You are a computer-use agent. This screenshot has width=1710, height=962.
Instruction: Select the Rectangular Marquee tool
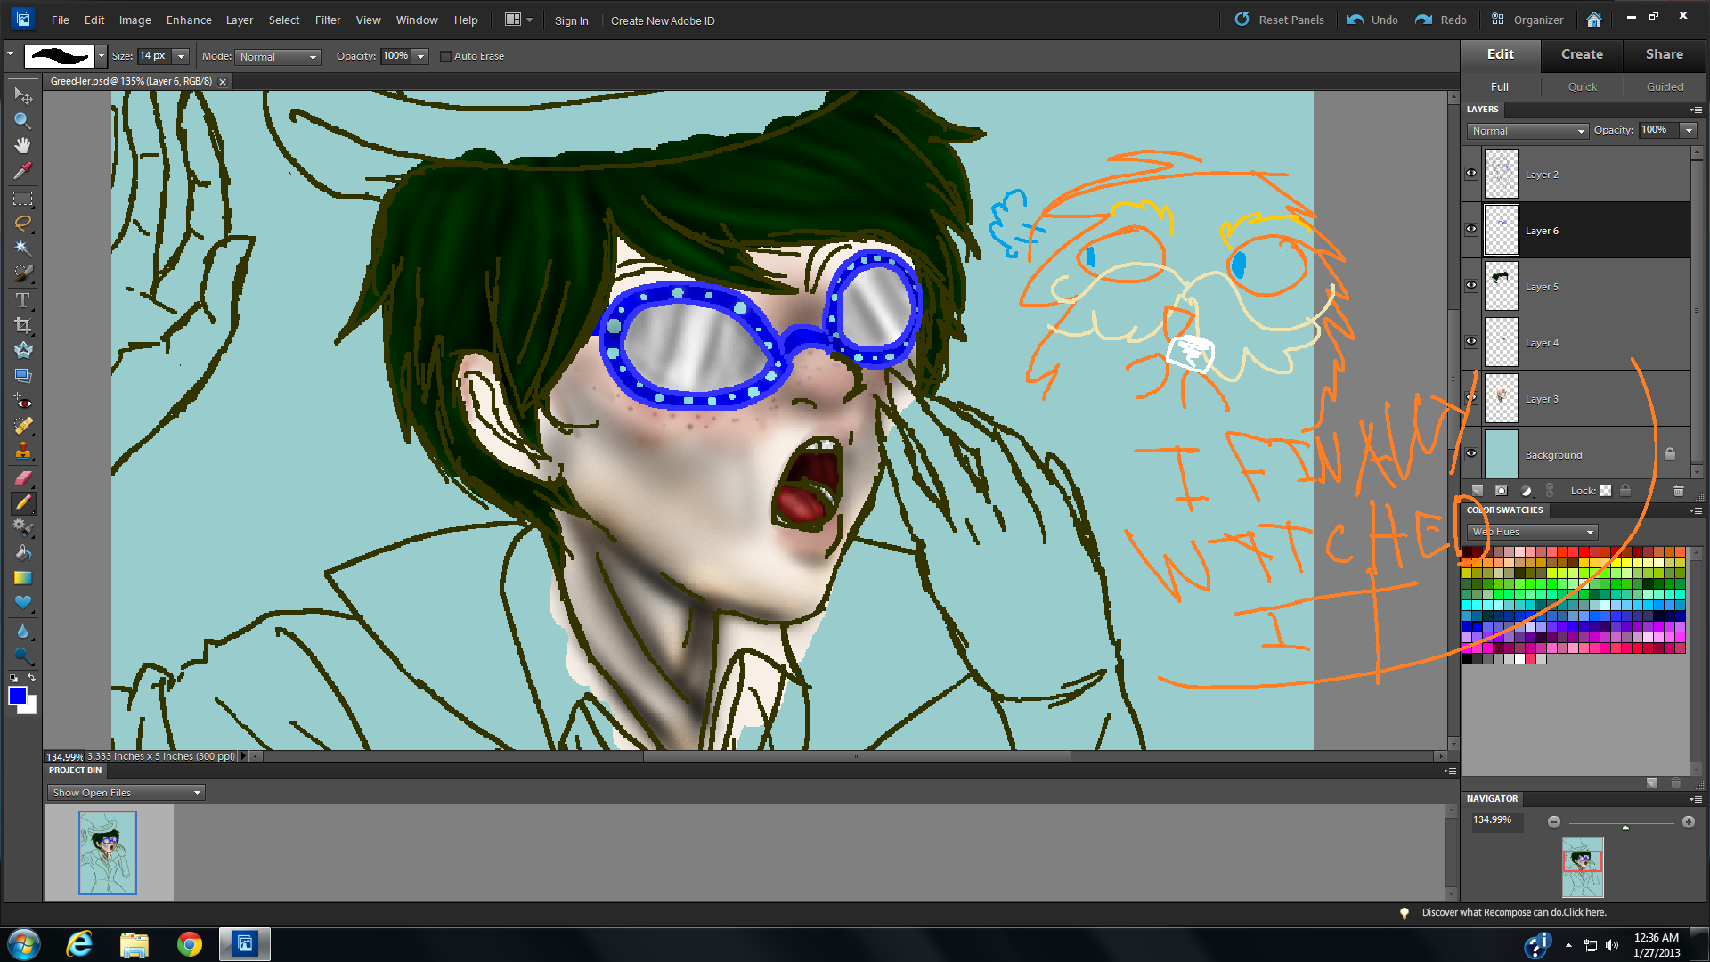(x=23, y=199)
